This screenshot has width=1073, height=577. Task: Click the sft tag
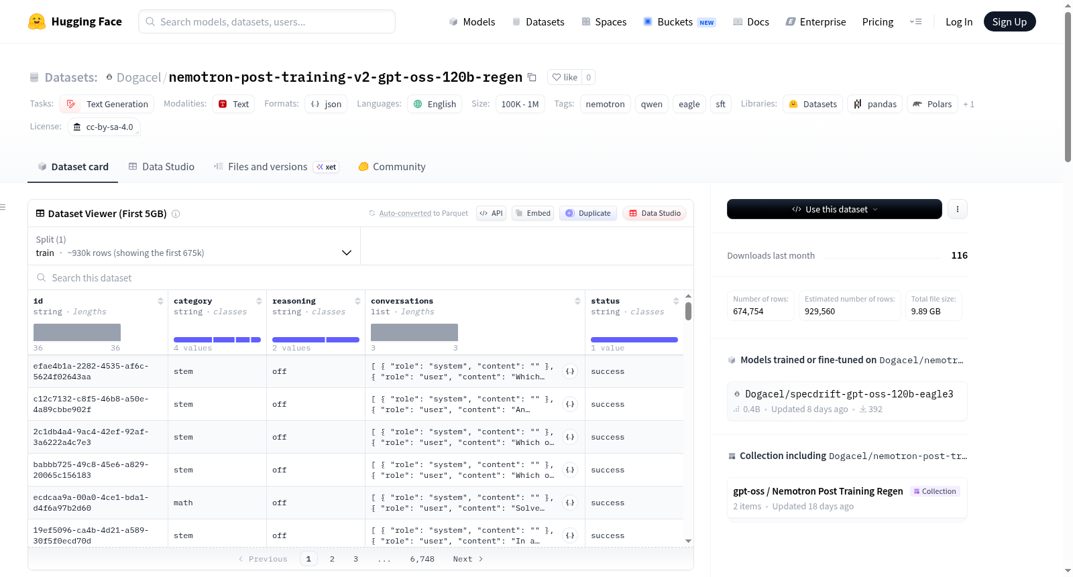[x=721, y=104]
